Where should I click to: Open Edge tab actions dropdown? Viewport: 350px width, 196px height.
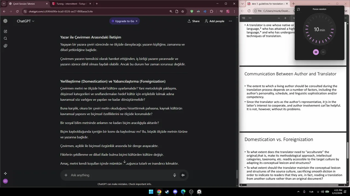pos(242,4)
